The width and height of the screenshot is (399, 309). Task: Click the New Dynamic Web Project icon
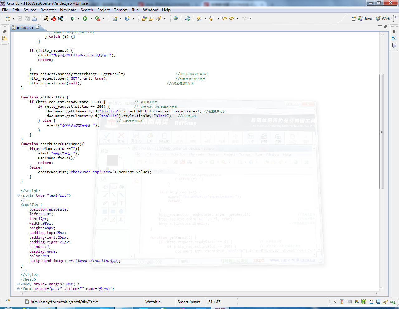point(115,18)
